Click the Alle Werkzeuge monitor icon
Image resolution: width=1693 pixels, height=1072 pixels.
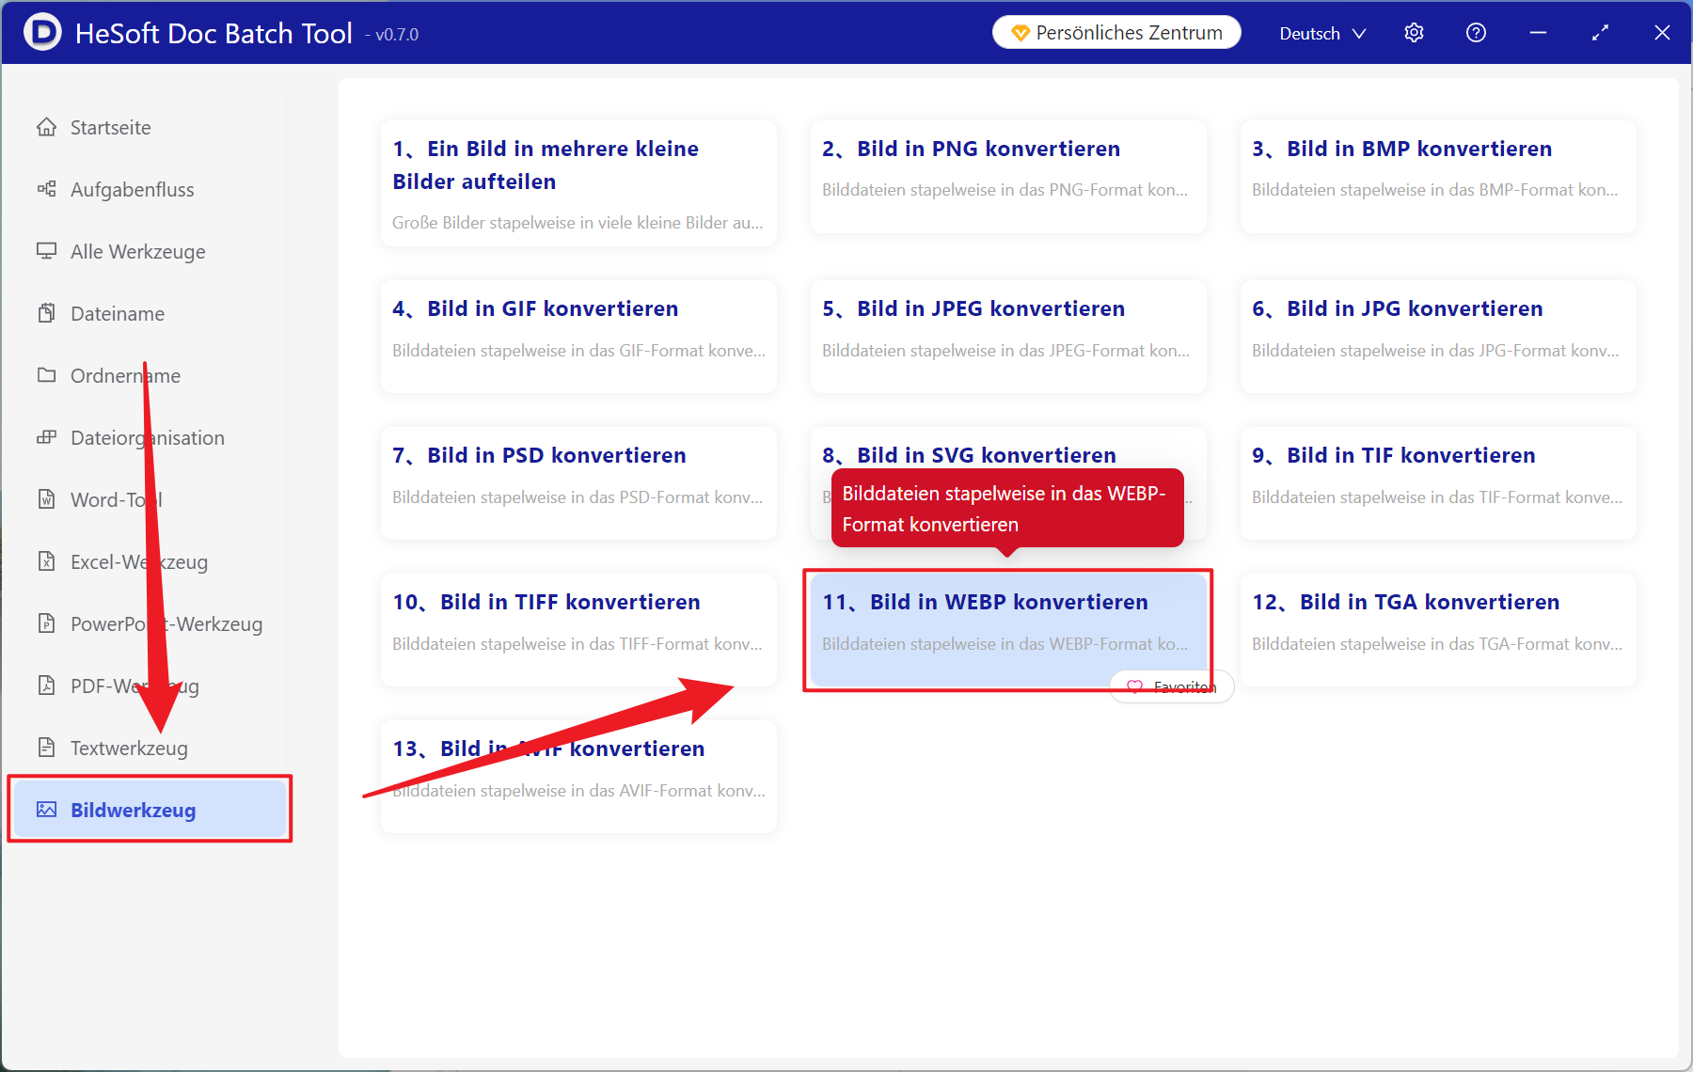pos(46,251)
